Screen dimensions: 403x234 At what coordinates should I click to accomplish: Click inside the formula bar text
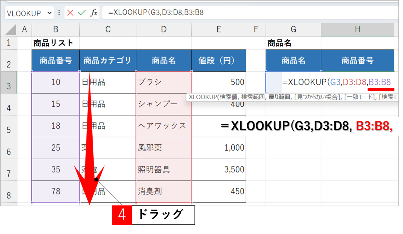(227, 13)
